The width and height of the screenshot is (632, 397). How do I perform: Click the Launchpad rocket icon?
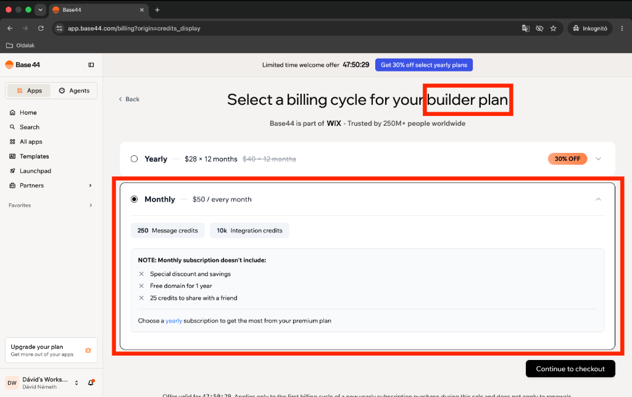[x=12, y=171]
